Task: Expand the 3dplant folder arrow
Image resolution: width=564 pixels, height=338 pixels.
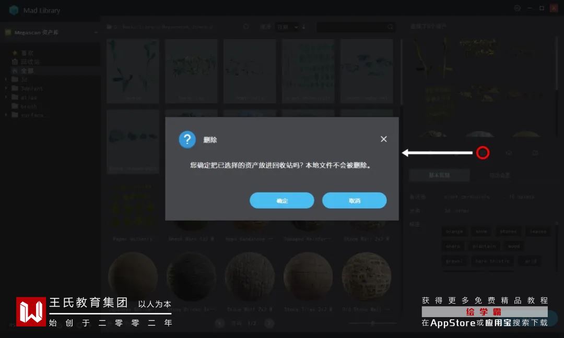Action: pyautogui.click(x=5, y=88)
